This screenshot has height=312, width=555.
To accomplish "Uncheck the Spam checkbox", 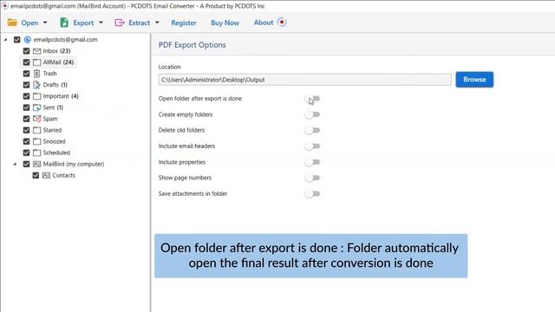I will coord(27,119).
